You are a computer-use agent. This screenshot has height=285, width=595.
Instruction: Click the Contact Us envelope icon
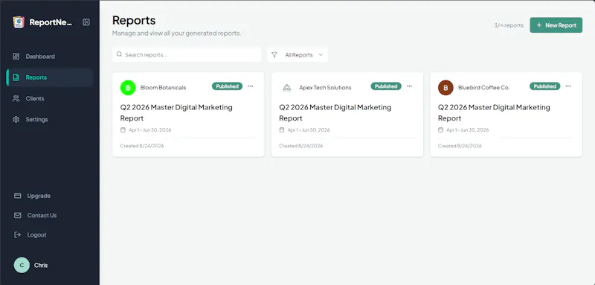(x=17, y=215)
